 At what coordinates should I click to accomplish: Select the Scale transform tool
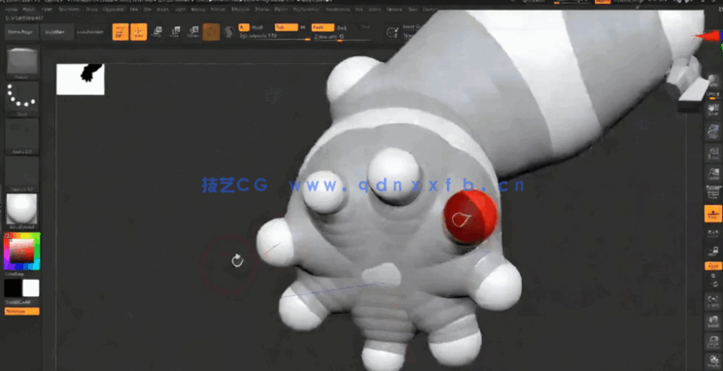click(x=175, y=32)
